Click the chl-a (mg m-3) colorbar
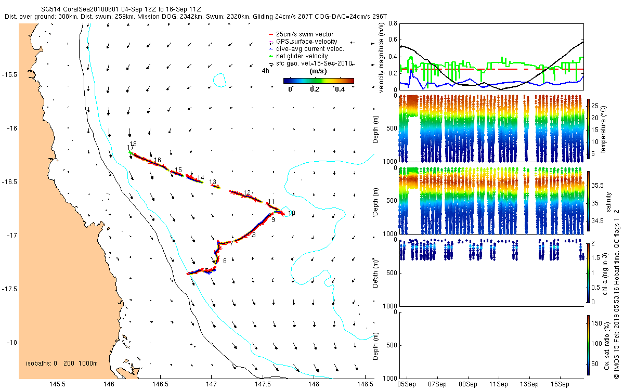The image size is (624, 390). click(x=588, y=272)
